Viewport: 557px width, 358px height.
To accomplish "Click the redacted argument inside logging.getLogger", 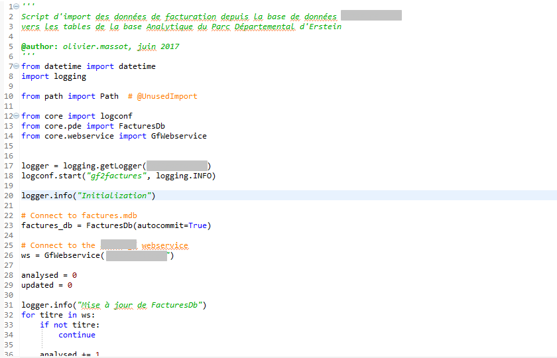I will pyautogui.click(x=176, y=166).
